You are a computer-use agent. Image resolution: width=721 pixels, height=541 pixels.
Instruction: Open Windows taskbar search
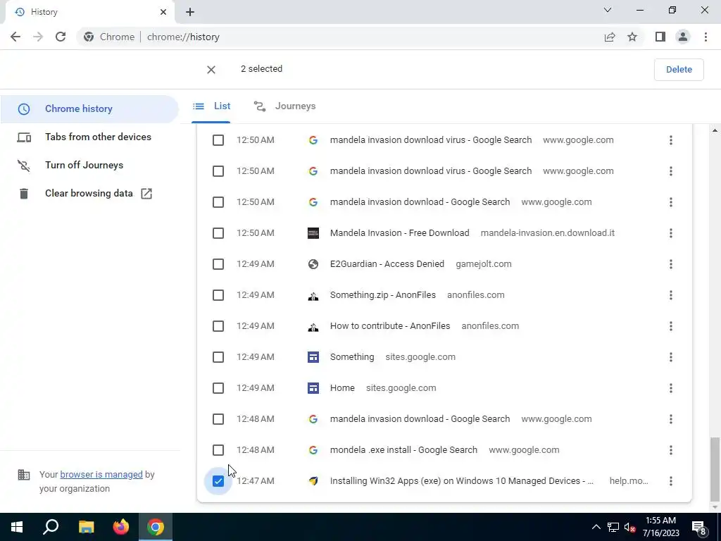point(51,527)
